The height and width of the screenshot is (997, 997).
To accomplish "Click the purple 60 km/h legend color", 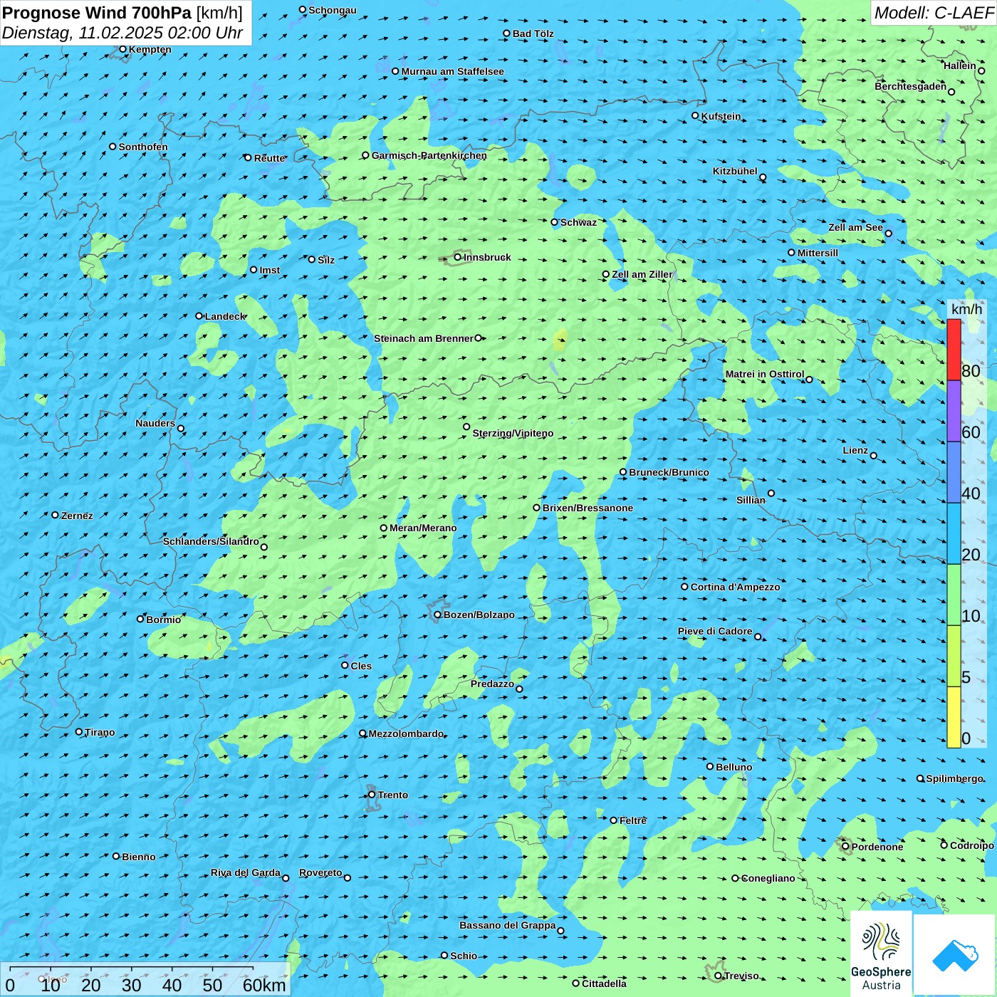I will tap(954, 411).
